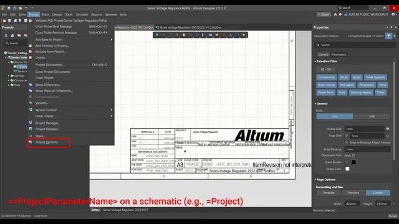Toggle Wires in selection filter
Image resolution: width=399 pixels, height=224 pixels.
pyautogui.click(x=344, y=77)
